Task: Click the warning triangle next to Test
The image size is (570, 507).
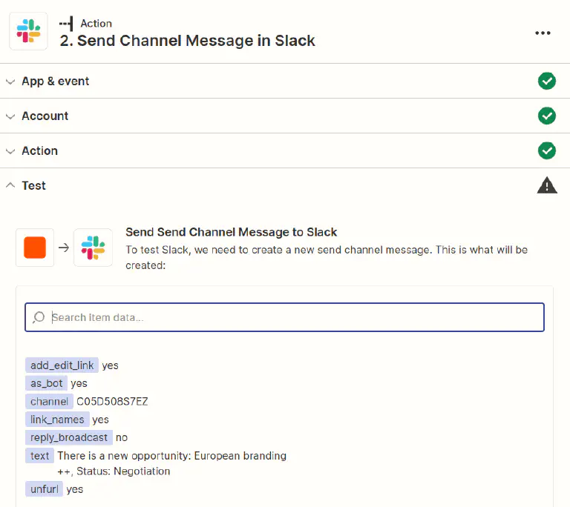Action: point(547,185)
